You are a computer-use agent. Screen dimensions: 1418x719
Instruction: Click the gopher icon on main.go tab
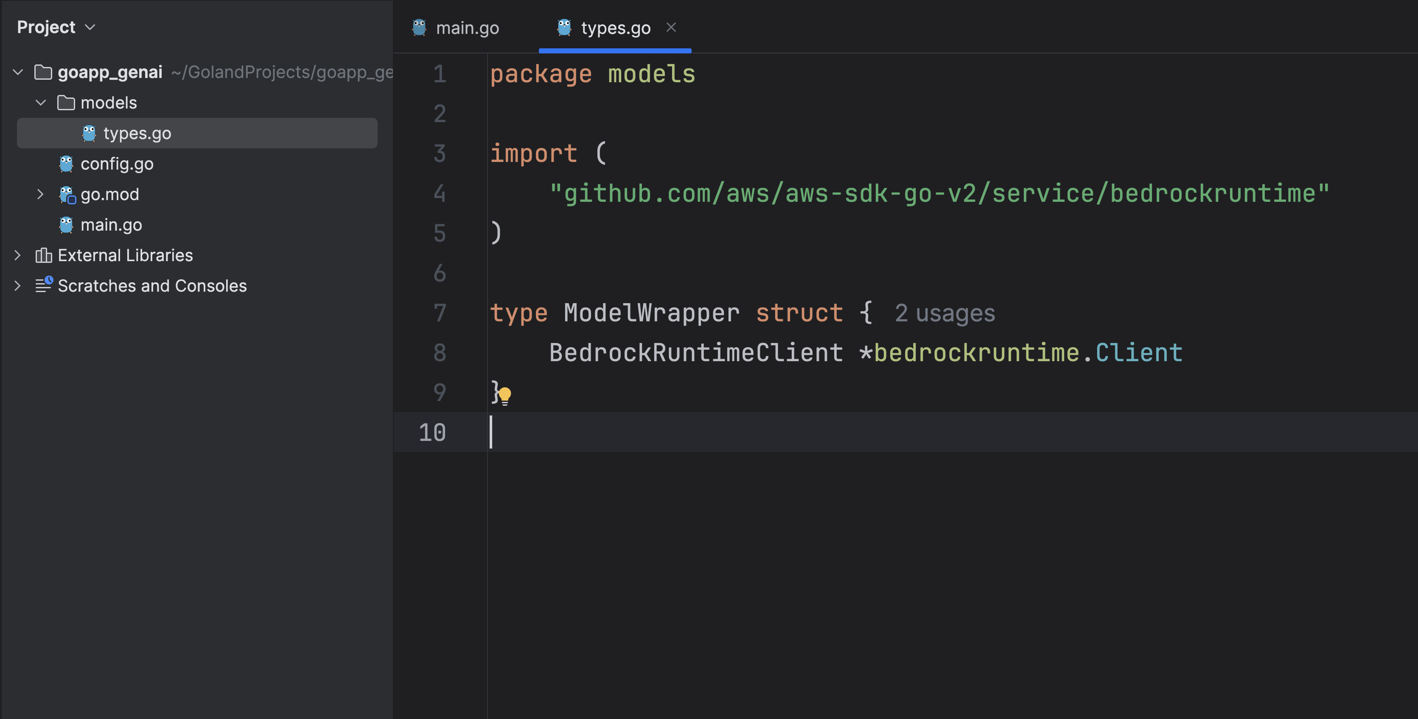pyautogui.click(x=419, y=28)
